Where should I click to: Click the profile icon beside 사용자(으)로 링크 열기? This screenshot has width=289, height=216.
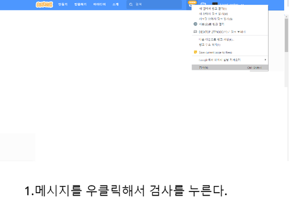click(x=195, y=24)
